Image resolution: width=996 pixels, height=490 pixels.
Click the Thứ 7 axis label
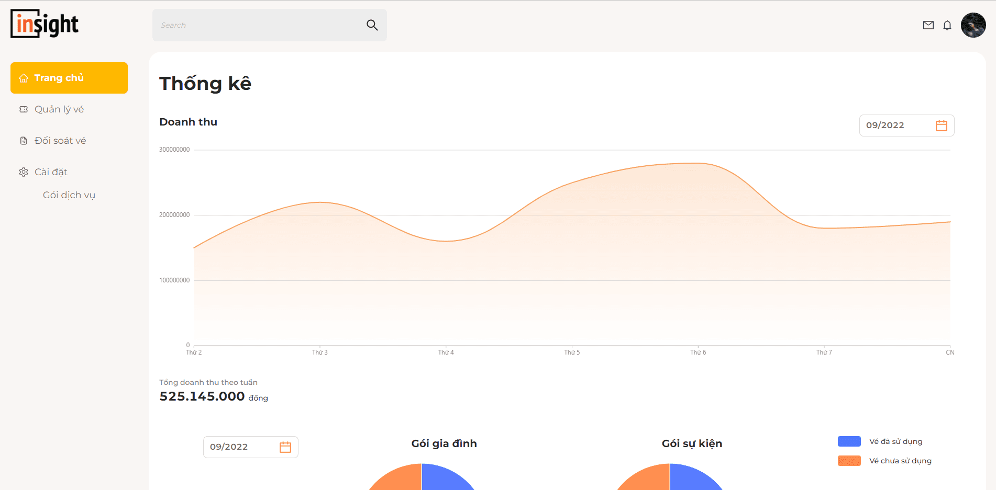(824, 352)
